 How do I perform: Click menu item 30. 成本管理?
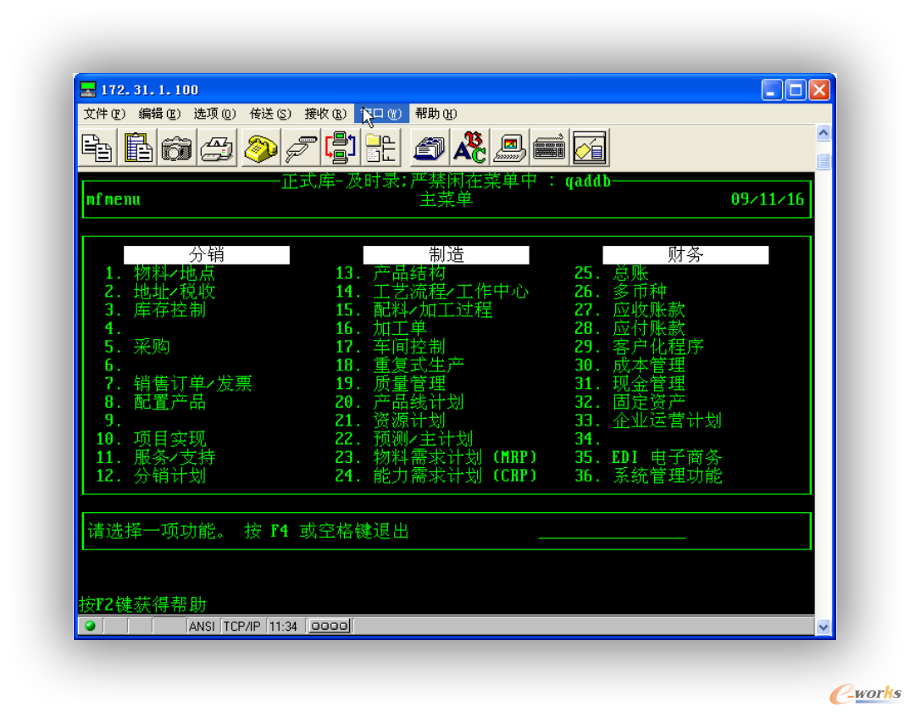(x=630, y=365)
